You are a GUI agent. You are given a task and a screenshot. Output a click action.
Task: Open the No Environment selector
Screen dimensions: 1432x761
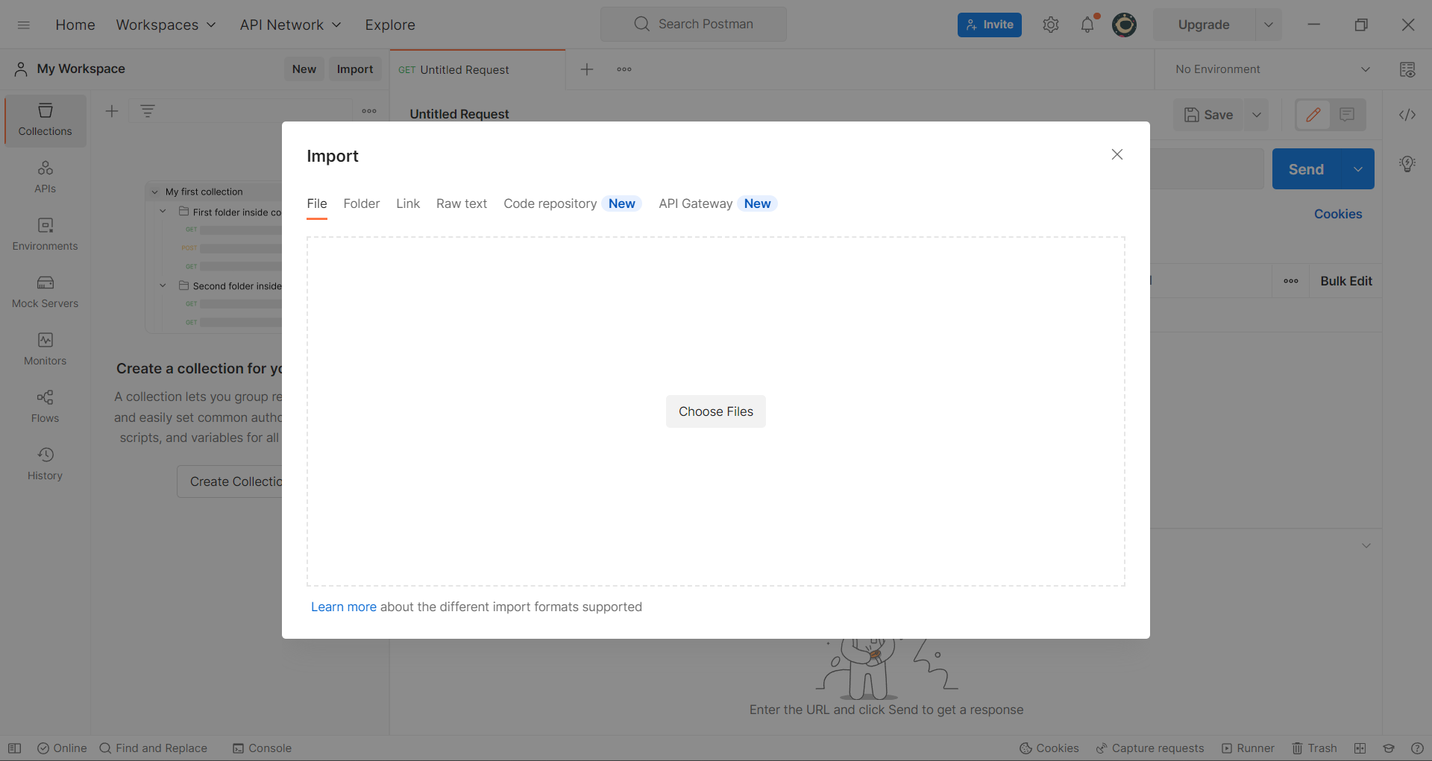pos(1272,69)
